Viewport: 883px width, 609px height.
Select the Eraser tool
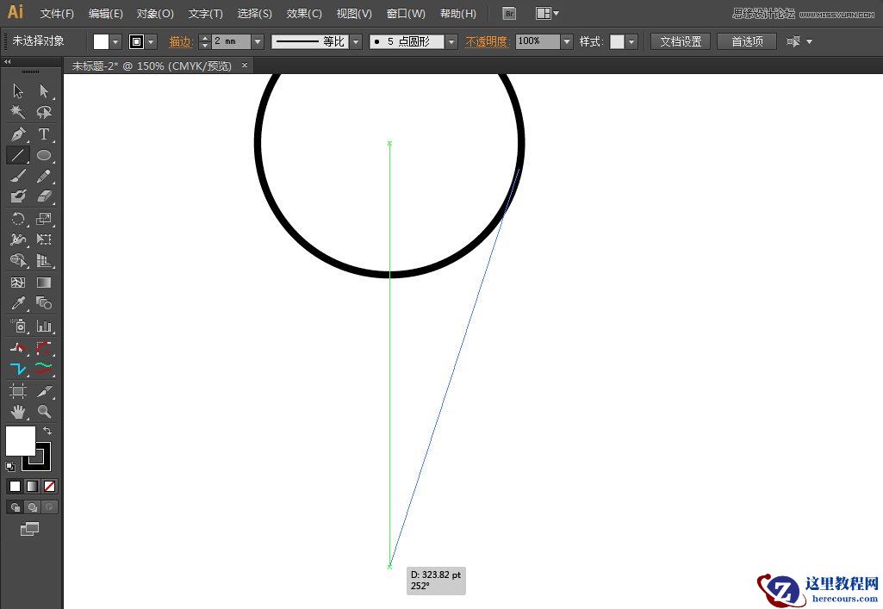[45, 196]
